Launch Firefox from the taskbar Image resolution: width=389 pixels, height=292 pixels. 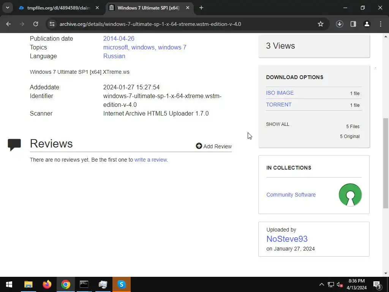pyautogui.click(x=47, y=284)
